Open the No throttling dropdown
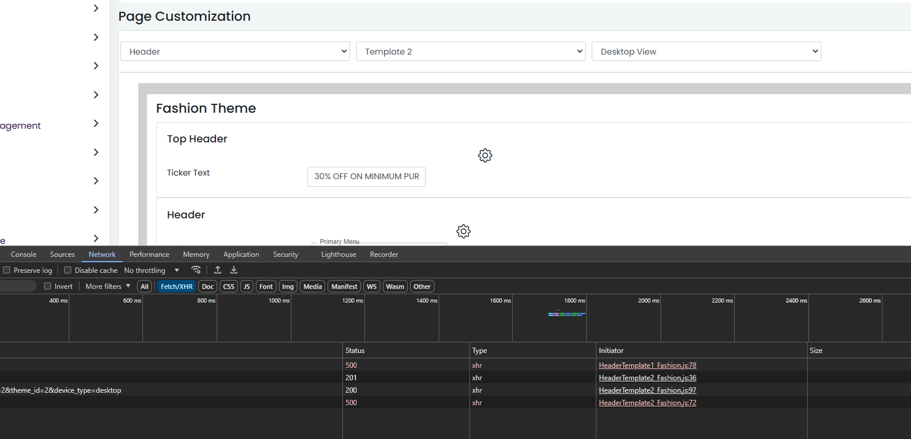The image size is (911, 439). (x=151, y=271)
